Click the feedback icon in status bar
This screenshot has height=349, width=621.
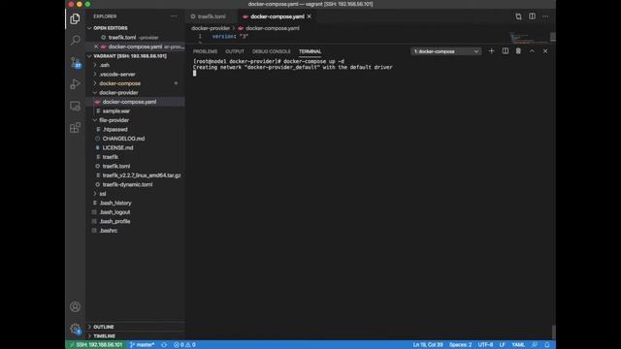point(535,345)
